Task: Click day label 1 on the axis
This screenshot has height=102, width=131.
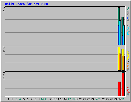Action: point(8,99)
